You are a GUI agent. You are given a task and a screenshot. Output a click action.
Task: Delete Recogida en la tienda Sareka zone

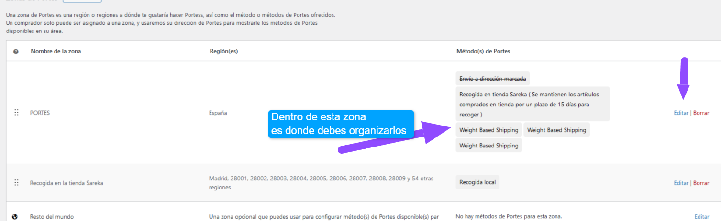(x=701, y=183)
